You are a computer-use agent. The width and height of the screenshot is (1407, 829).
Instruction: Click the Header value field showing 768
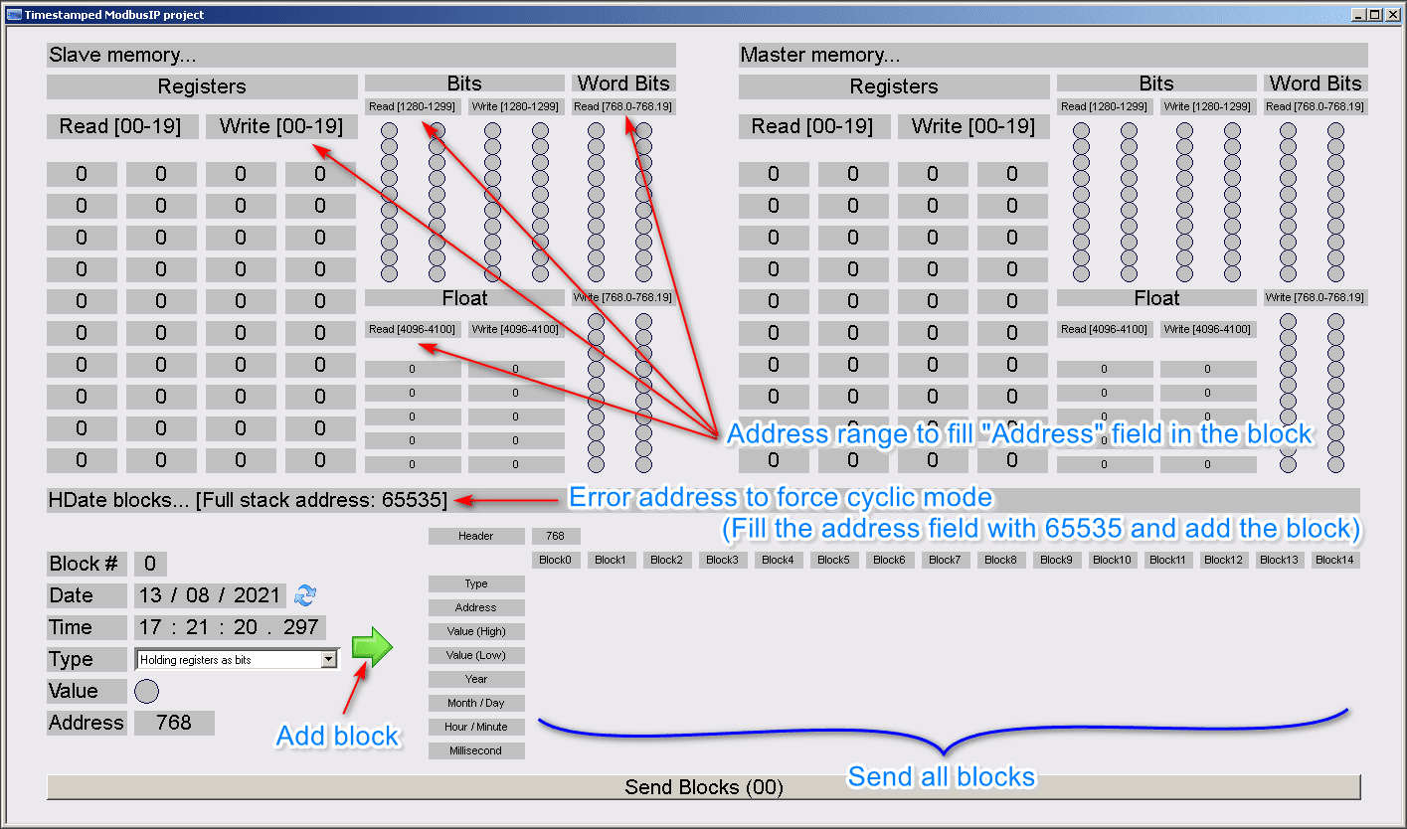pos(555,536)
